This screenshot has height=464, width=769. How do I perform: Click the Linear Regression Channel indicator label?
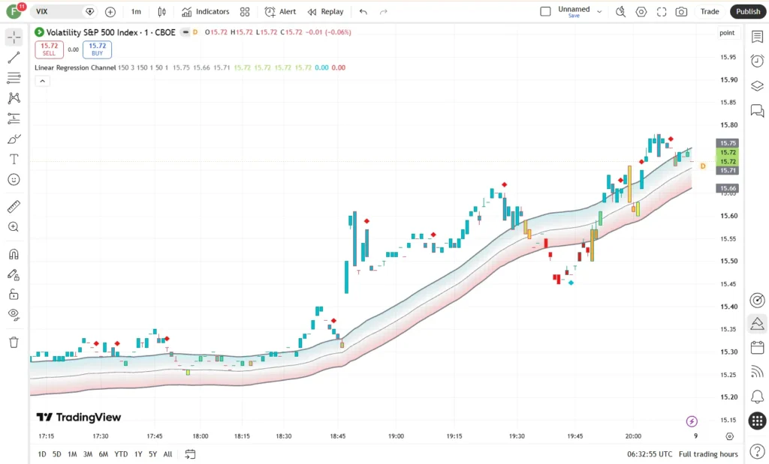click(x=75, y=67)
